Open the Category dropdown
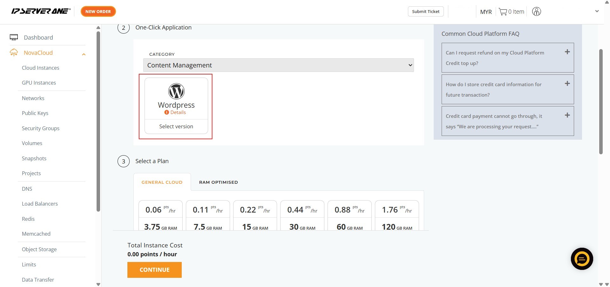 coord(278,65)
